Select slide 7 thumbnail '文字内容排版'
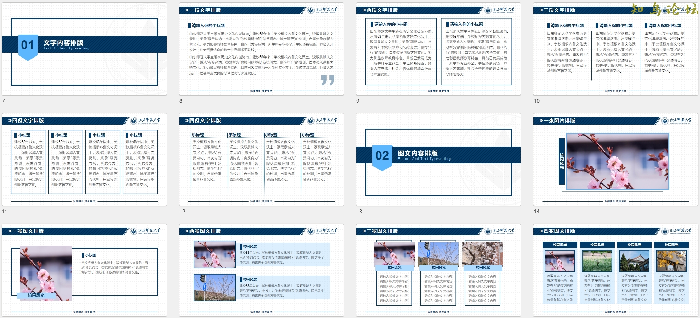The image size is (700, 318). tap(84, 49)
